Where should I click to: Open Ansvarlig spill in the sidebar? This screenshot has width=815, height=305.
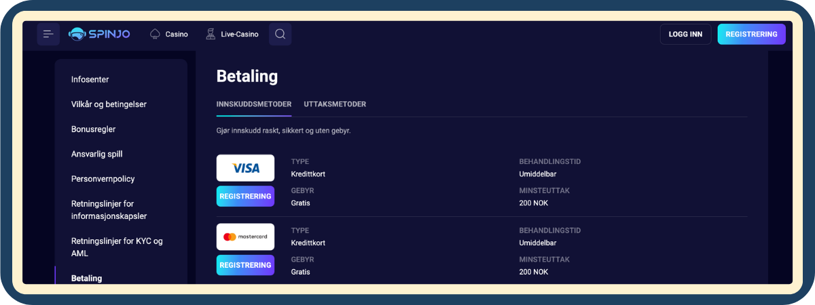(x=97, y=154)
